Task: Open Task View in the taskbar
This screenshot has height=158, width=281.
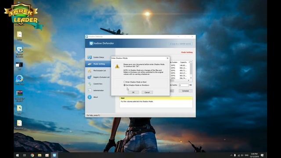Action: [25, 155]
